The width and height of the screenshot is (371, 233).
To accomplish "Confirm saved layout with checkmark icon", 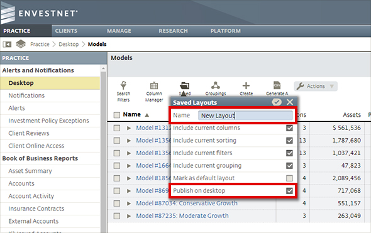I will click(276, 102).
